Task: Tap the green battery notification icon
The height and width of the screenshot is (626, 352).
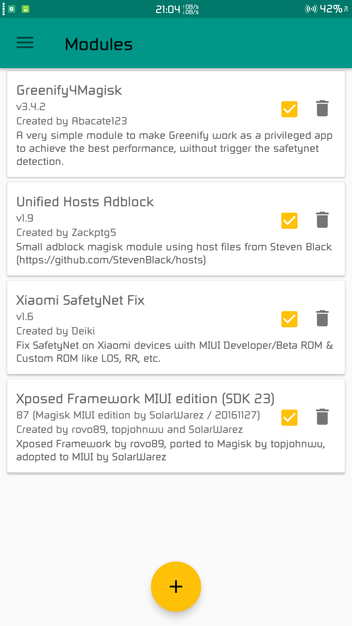Action: (25, 9)
